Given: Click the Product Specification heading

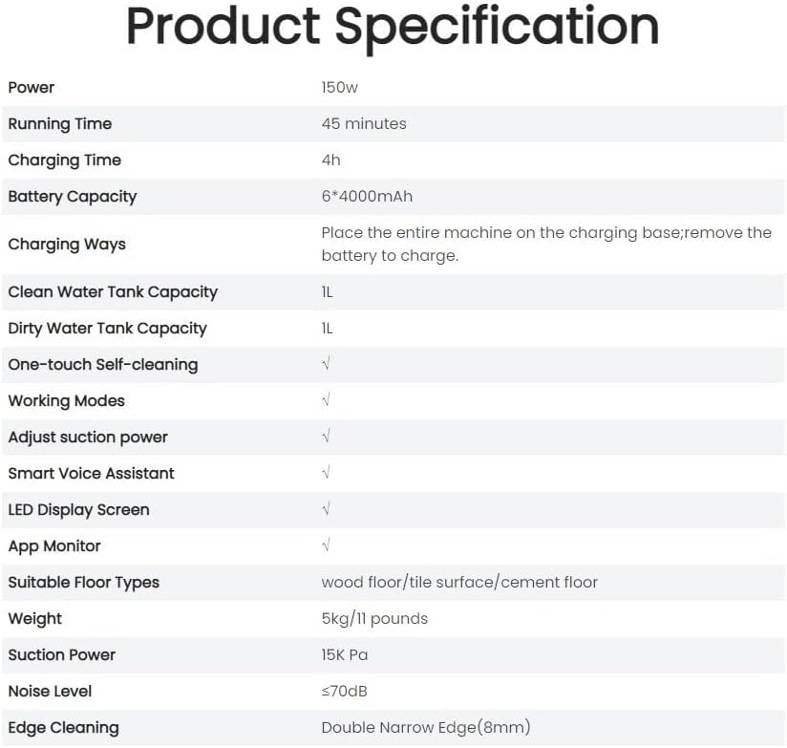Looking at the screenshot, I should click(393, 28).
